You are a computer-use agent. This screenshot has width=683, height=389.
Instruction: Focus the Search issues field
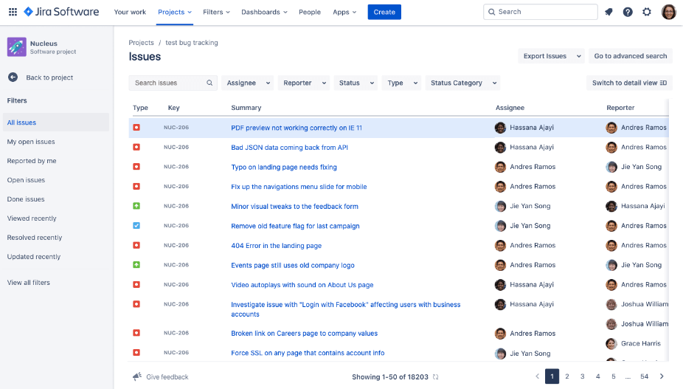[173, 83]
